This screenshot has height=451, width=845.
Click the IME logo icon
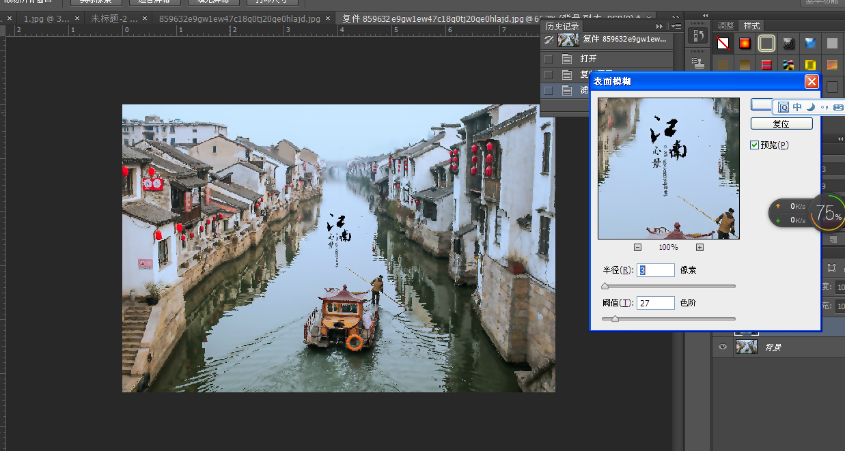point(784,107)
